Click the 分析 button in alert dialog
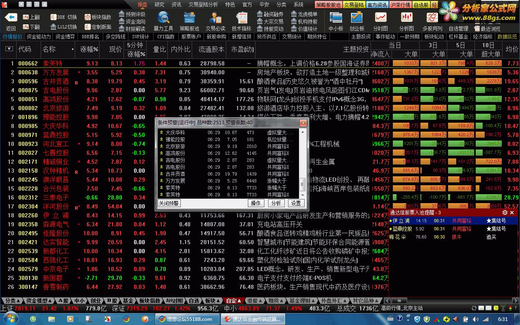 [276, 203]
